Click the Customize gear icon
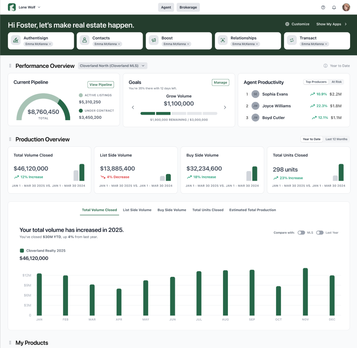This screenshot has height=348, width=357. 287,24
